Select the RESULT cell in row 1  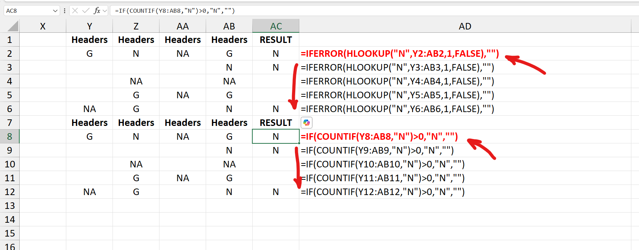[276, 40]
